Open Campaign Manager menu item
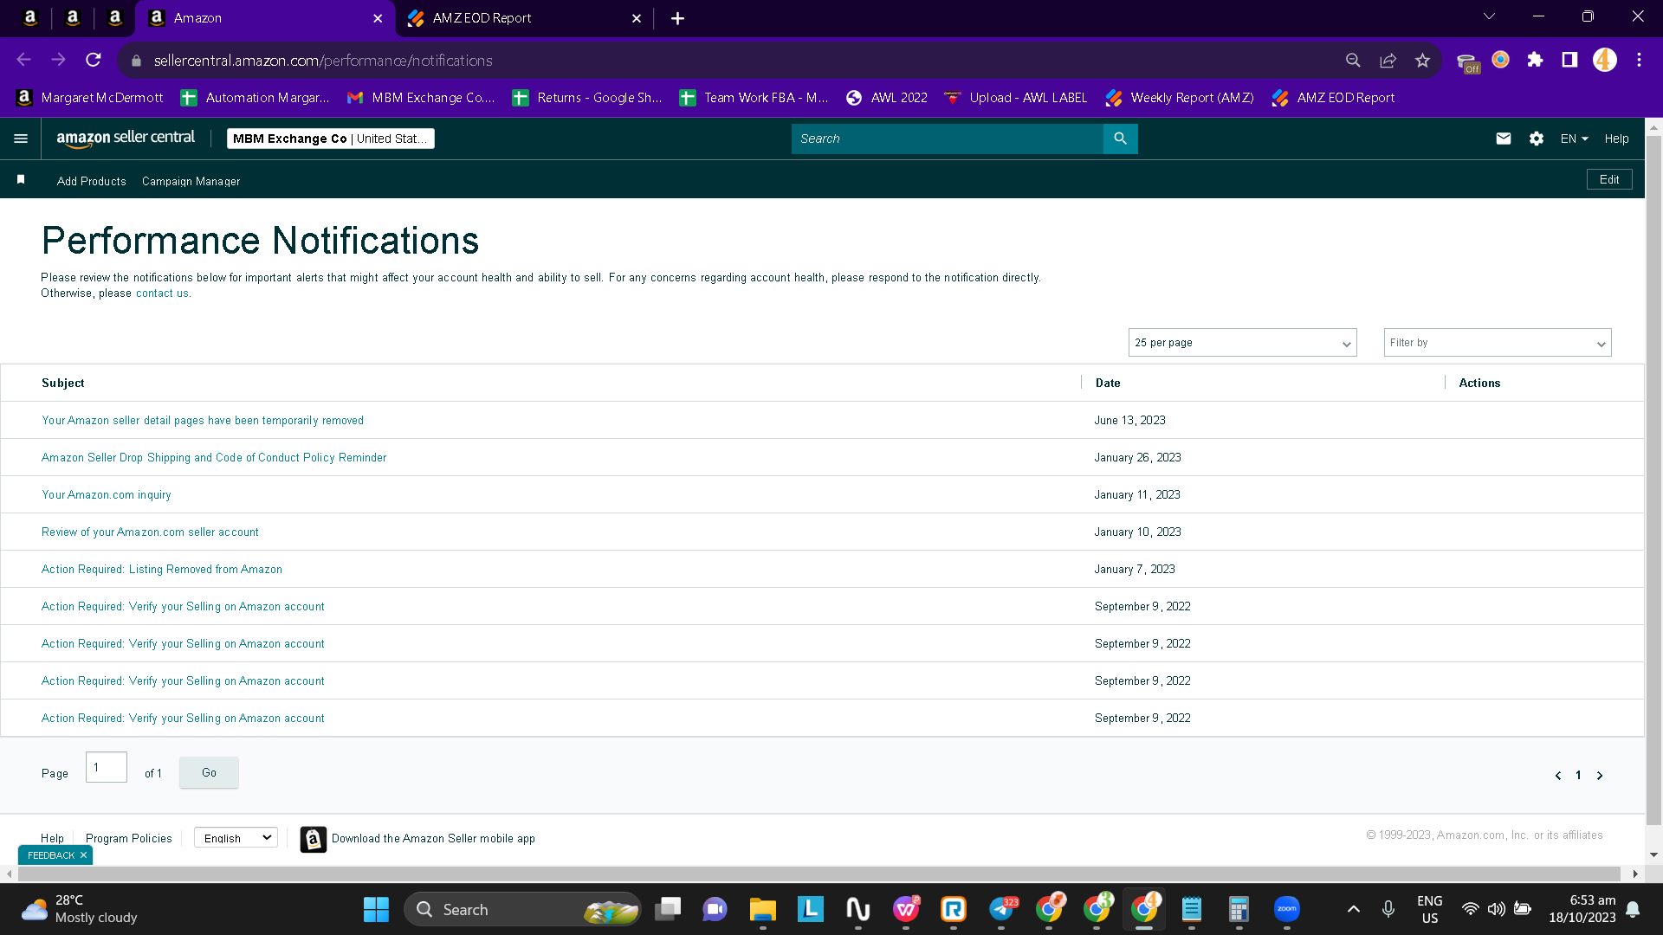Screen dimensions: 1663x935 (191, 181)
